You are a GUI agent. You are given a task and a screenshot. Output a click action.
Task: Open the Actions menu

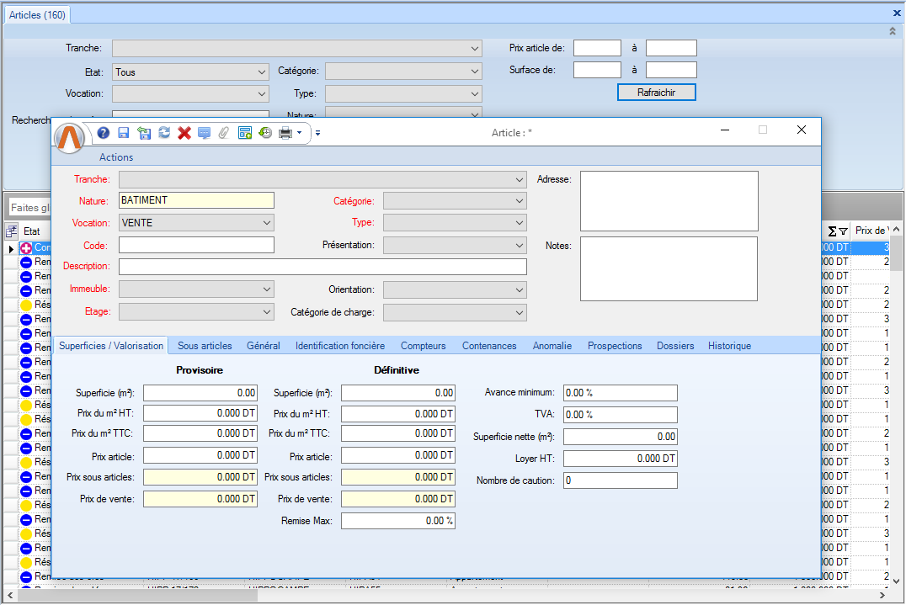tap(116, 157)
